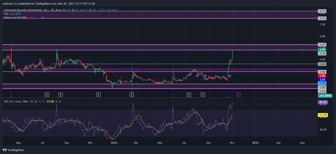Click the 7.00 tick on price axis

322,25
